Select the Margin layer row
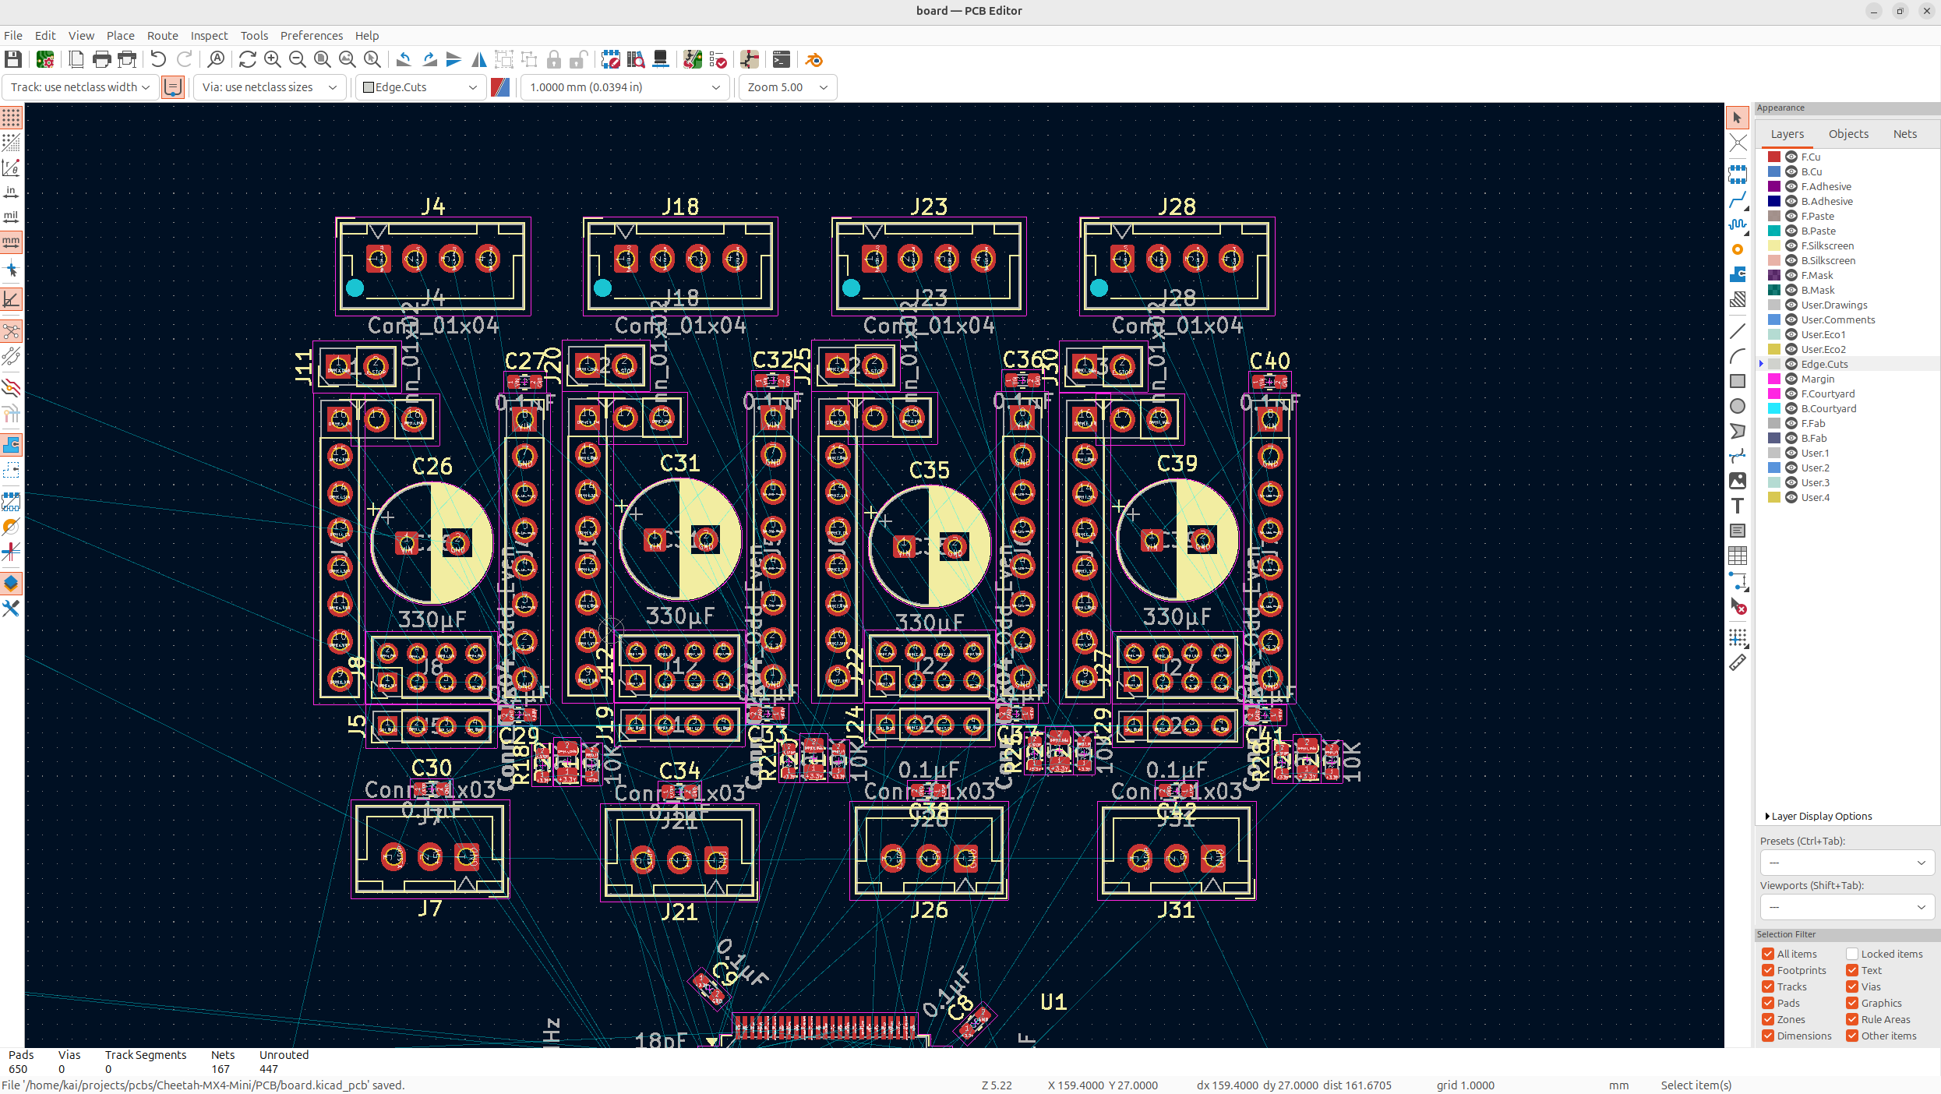Image resolution: width=1941 pixels, height=1094 pixels. pyautogui.click(x=1817, y=379)
